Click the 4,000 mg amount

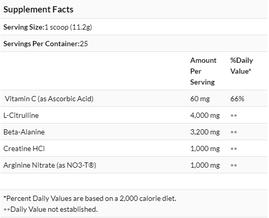point(205,115)
